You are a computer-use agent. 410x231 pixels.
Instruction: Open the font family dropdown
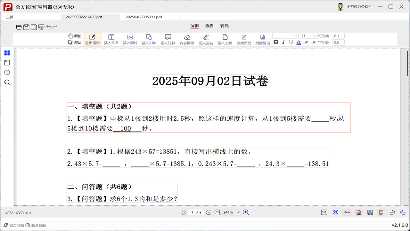coord(285,36)
